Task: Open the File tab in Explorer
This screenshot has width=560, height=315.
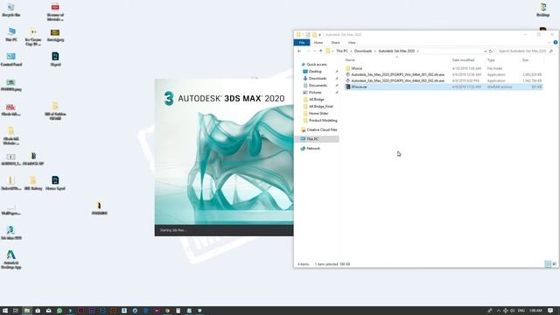Action: 302,43
